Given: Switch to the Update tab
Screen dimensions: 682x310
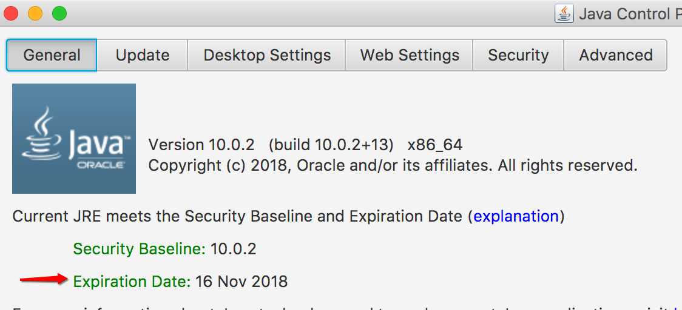Looking at the screenshot, I should [x=142, y=55].
